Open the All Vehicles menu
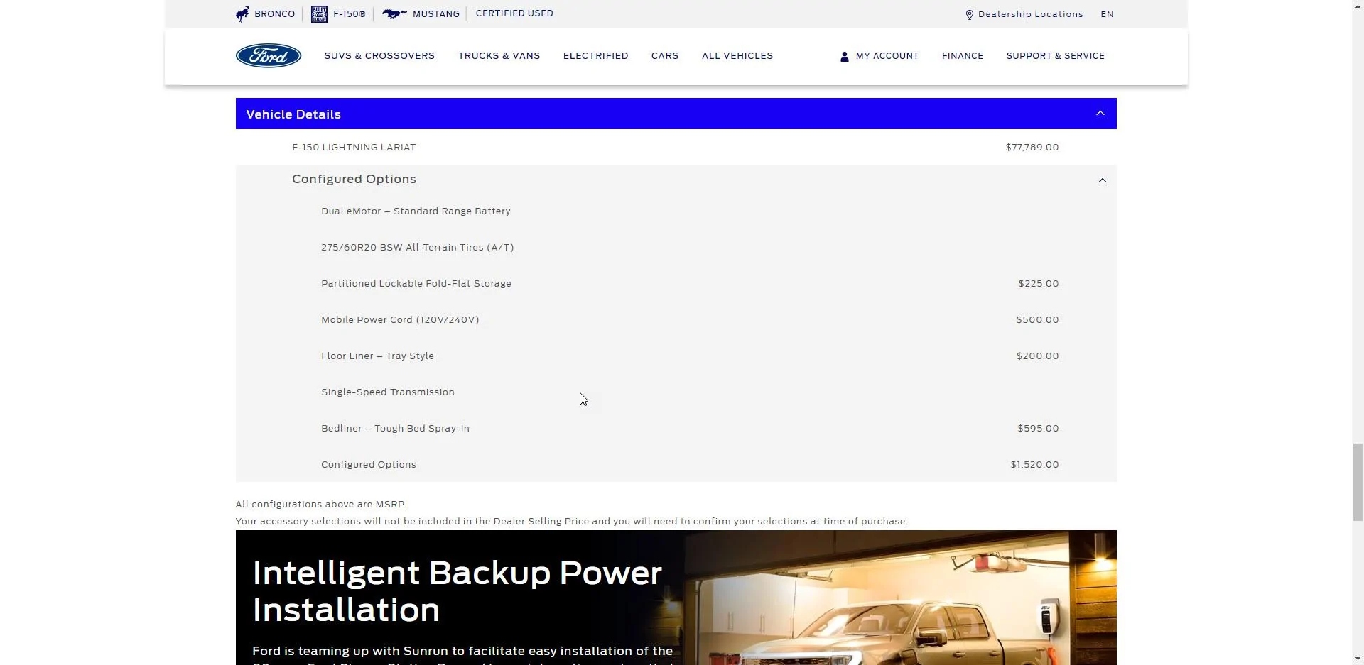 pyautogui.click(x=737, y=56)
